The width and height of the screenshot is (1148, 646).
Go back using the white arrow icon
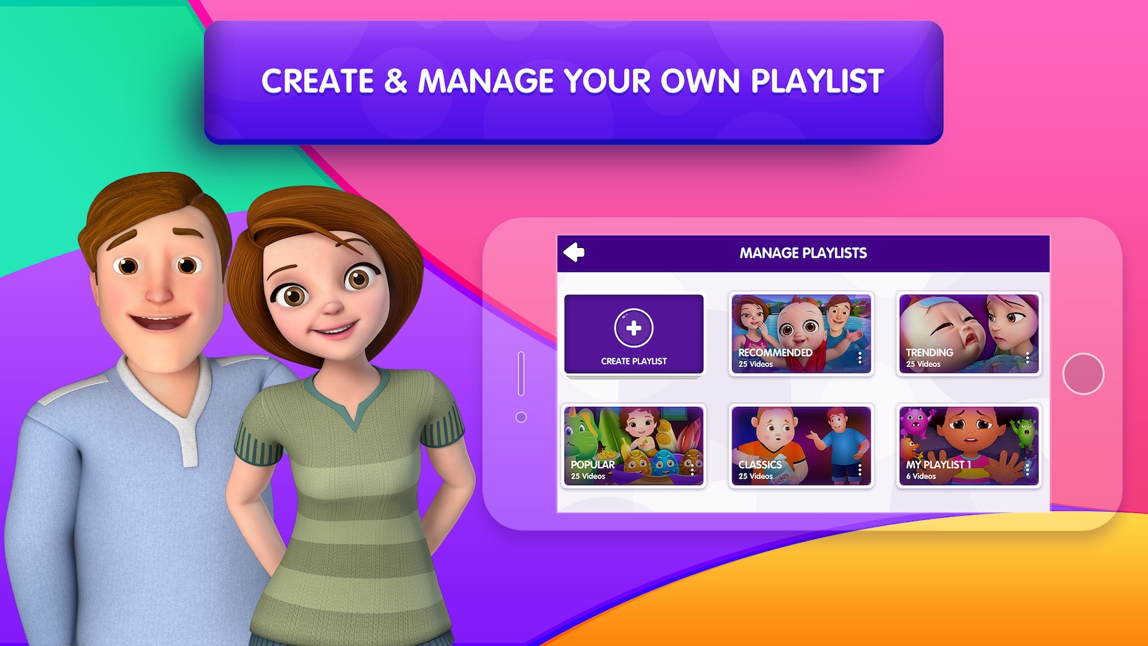(574, 253)
